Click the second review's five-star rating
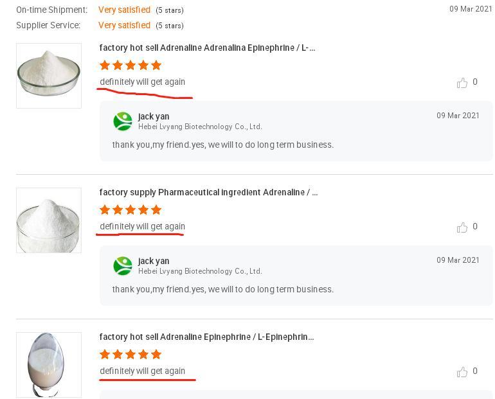This screenshot has width=495, height=399. [130, 210]
